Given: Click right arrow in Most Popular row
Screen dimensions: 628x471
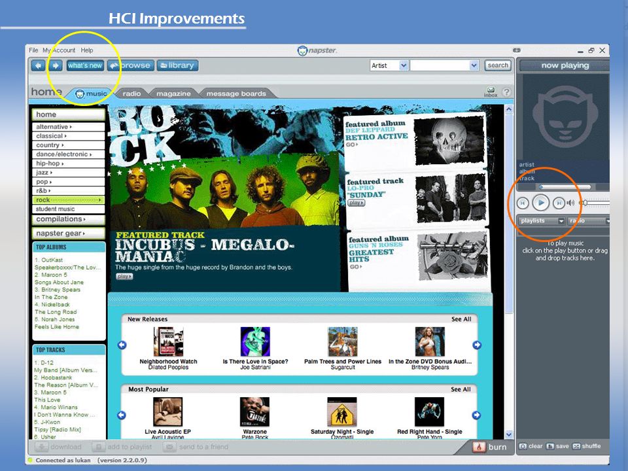Looking at the screenshot, I should pyautogui.click(x=476, y=415).
